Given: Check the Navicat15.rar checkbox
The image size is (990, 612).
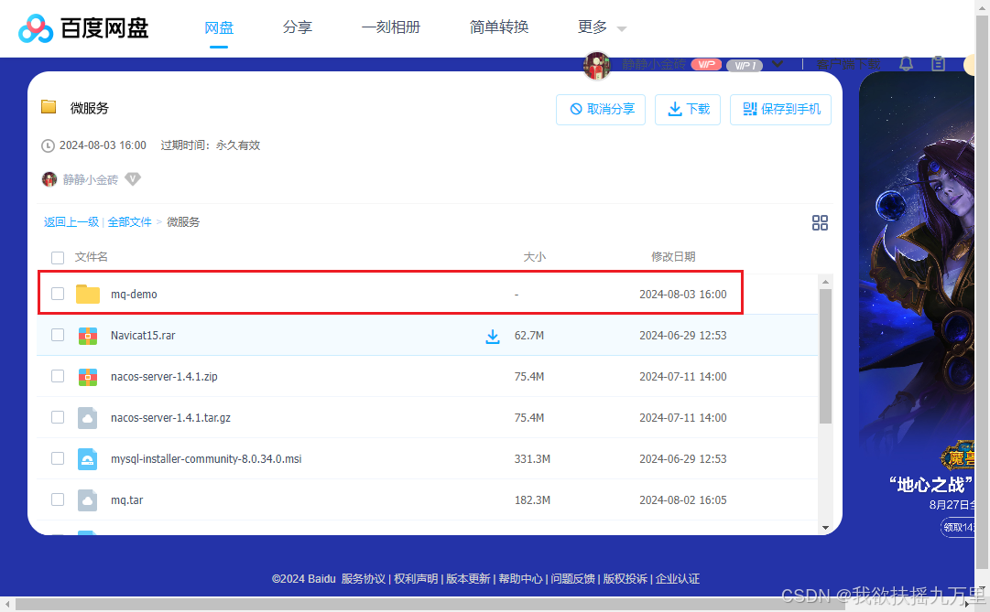Looking at the screenshot, I should click(x=58, y=335).
